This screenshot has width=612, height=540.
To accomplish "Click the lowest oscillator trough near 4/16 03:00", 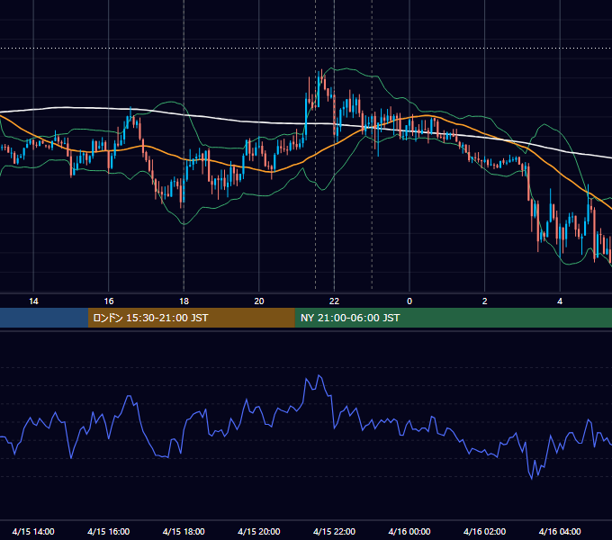I will pos(532,479).
